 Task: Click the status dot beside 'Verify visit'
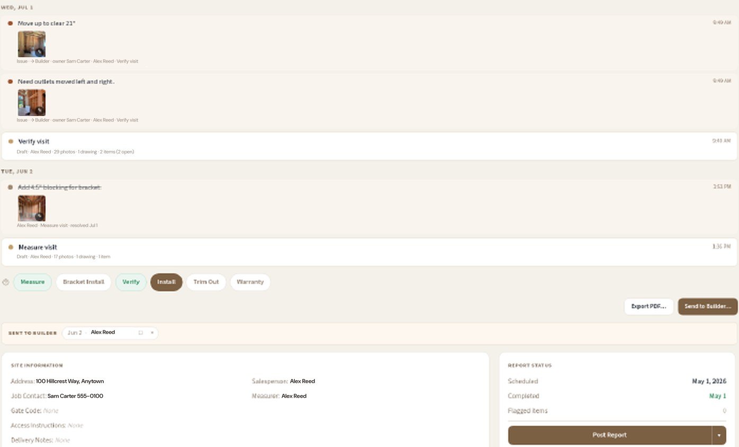(11, 141)
